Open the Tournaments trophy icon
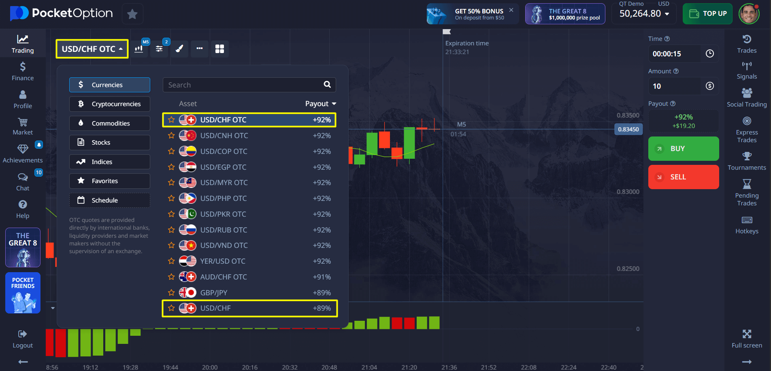771x371 pixels. point(746,161)
